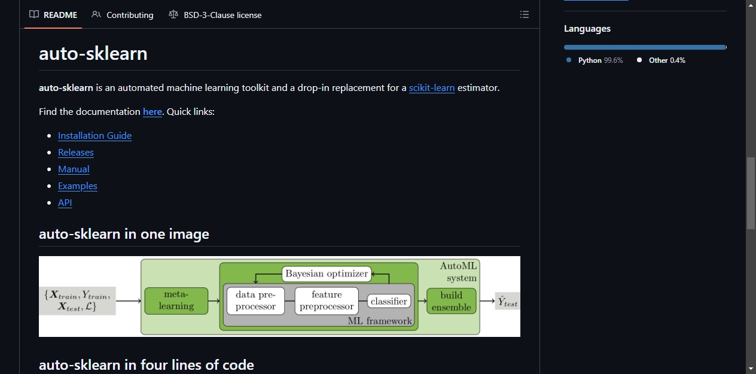Click the Contributing people icon
756x374 pixels.
96,15
